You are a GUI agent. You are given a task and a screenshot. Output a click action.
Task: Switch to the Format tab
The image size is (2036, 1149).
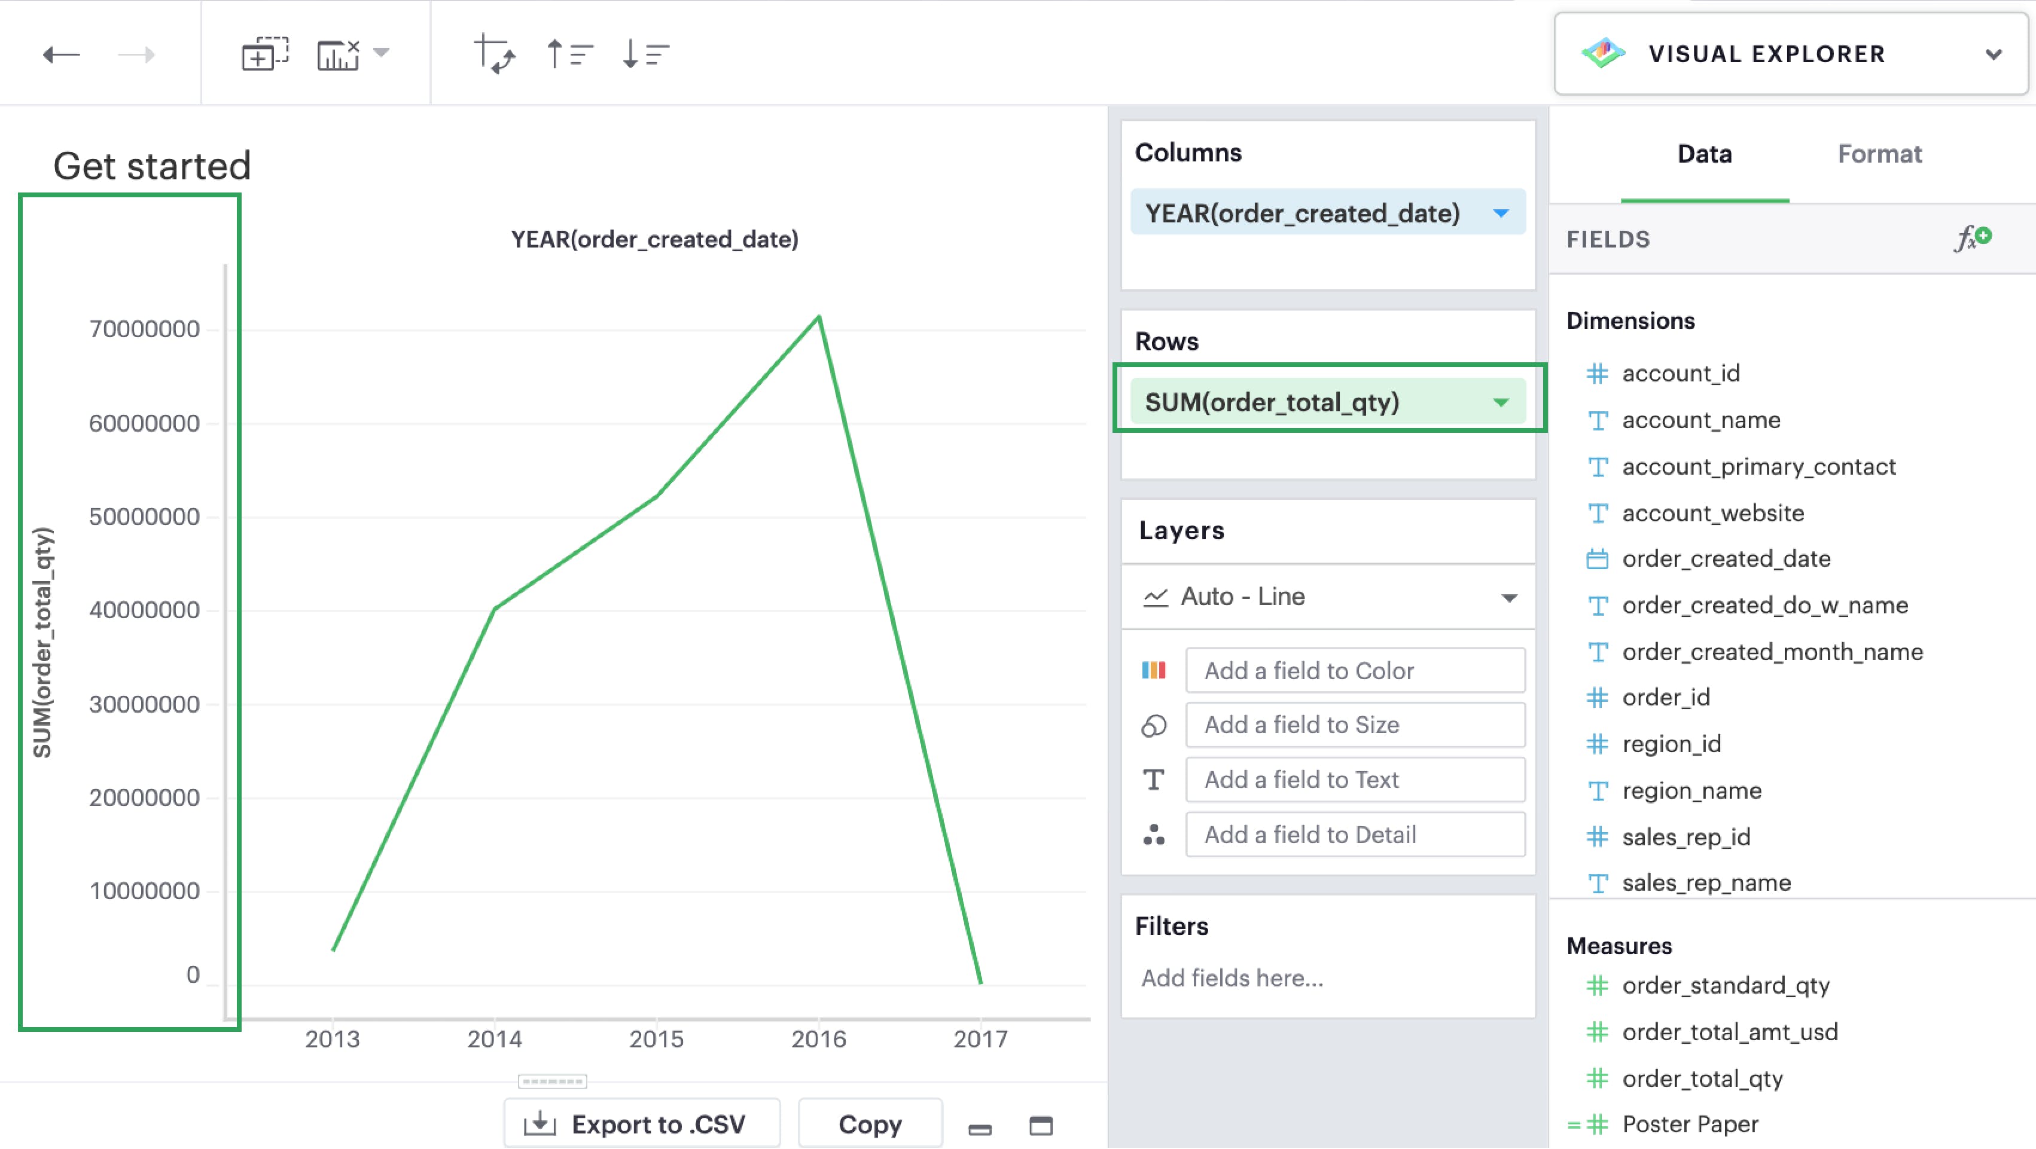(1879, 153)
